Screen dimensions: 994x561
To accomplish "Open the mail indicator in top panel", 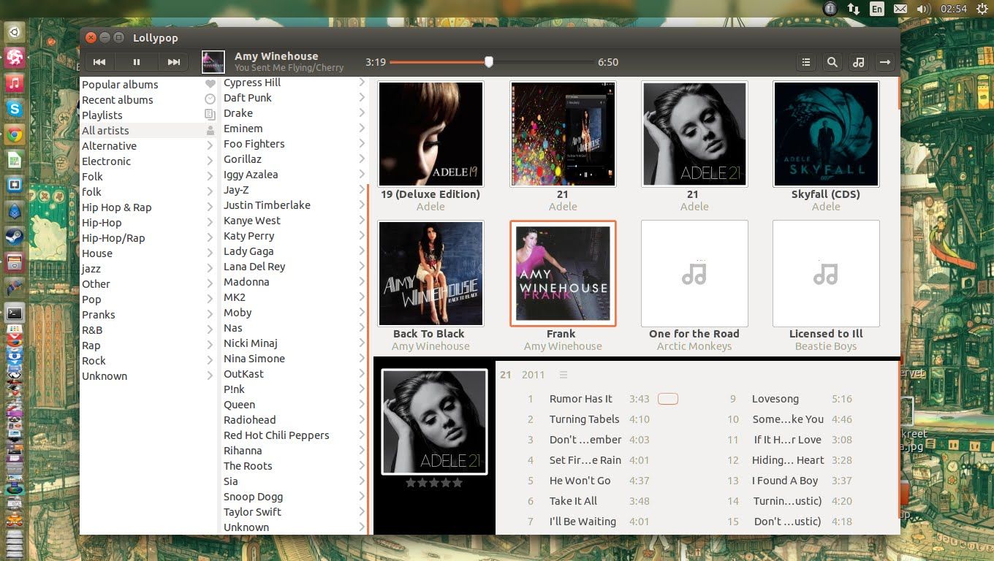I will pyautogui.click(x=901, y=9).
